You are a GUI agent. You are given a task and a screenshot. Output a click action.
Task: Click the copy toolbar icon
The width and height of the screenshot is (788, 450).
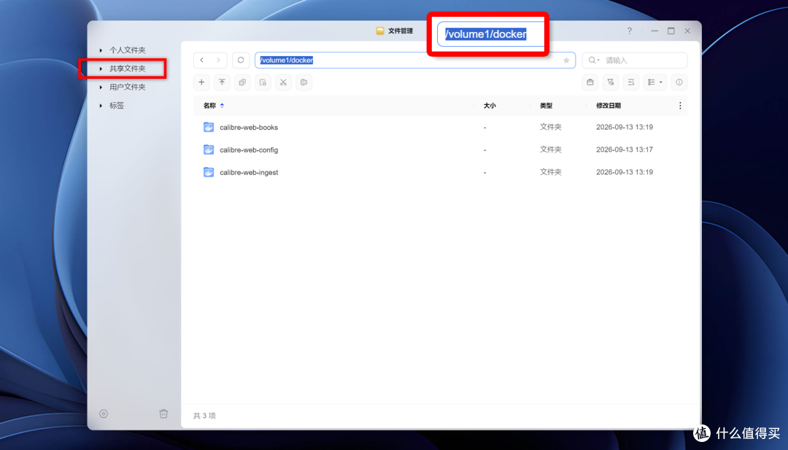tap(242, 82)
